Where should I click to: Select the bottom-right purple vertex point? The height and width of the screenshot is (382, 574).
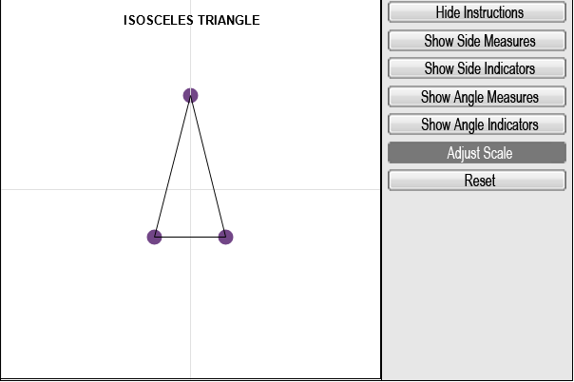(225, 237)
